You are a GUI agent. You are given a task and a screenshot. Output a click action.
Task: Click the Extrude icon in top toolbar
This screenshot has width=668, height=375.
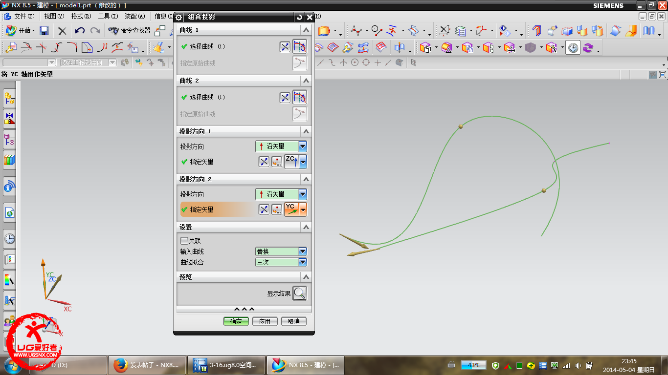[324, 31]
